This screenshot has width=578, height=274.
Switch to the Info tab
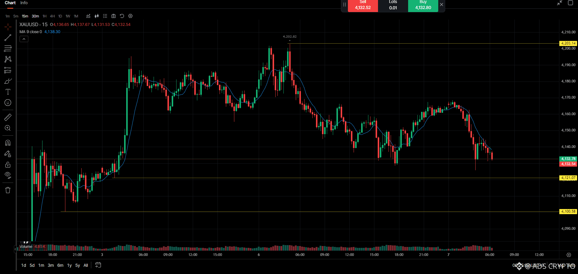click(24, 3)
